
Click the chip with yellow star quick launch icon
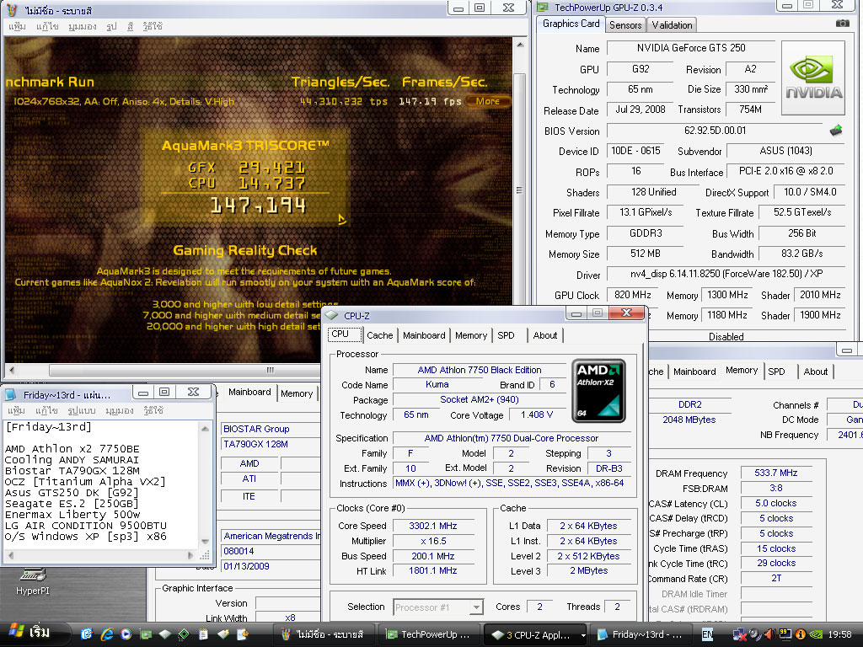(222, 634)
